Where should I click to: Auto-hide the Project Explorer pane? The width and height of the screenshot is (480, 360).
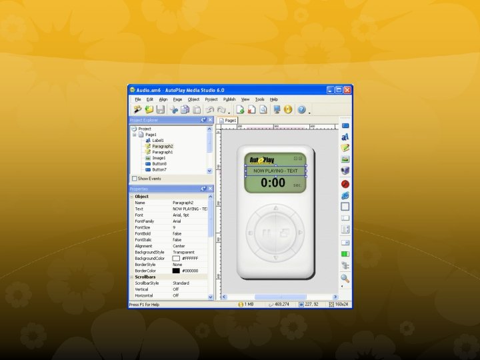(x=203, y=120)
